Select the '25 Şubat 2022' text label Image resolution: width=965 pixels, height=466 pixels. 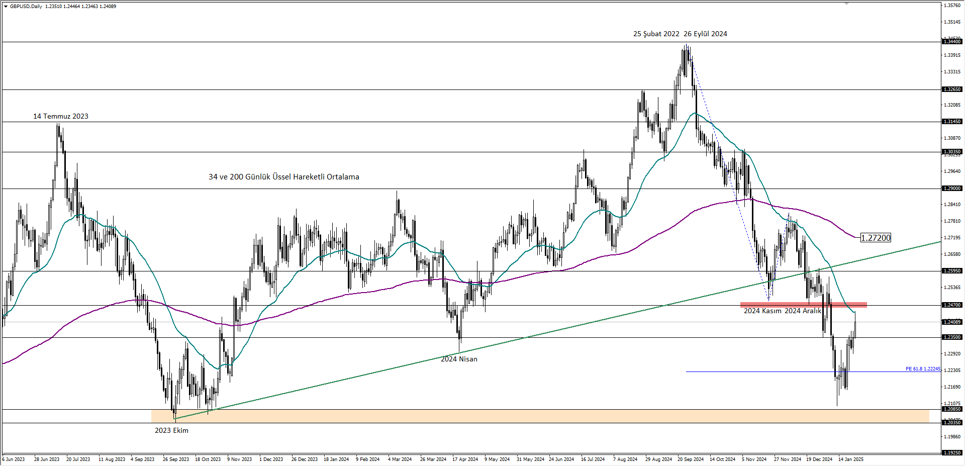(656, 34)
